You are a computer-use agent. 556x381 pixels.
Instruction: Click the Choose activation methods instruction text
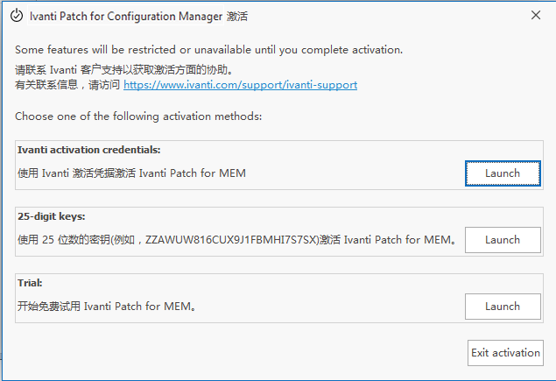(x=138, y=116)
